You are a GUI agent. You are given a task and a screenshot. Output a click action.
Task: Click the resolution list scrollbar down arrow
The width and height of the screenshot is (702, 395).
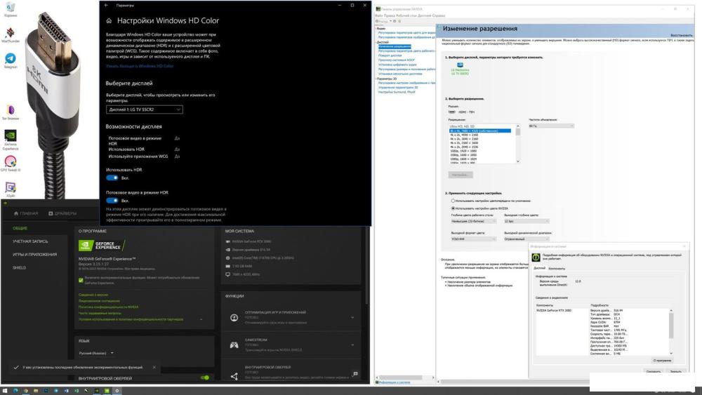518,161
